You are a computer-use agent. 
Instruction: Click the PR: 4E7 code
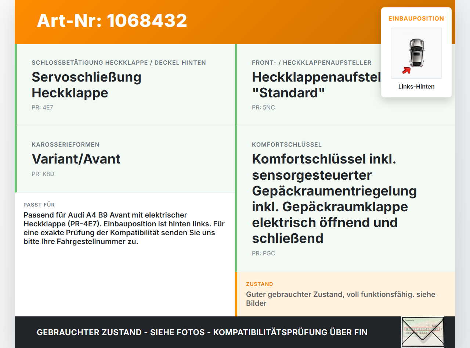click(x=42, y=108)
